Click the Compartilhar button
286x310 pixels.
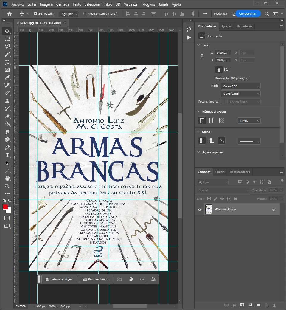[248, 13]
